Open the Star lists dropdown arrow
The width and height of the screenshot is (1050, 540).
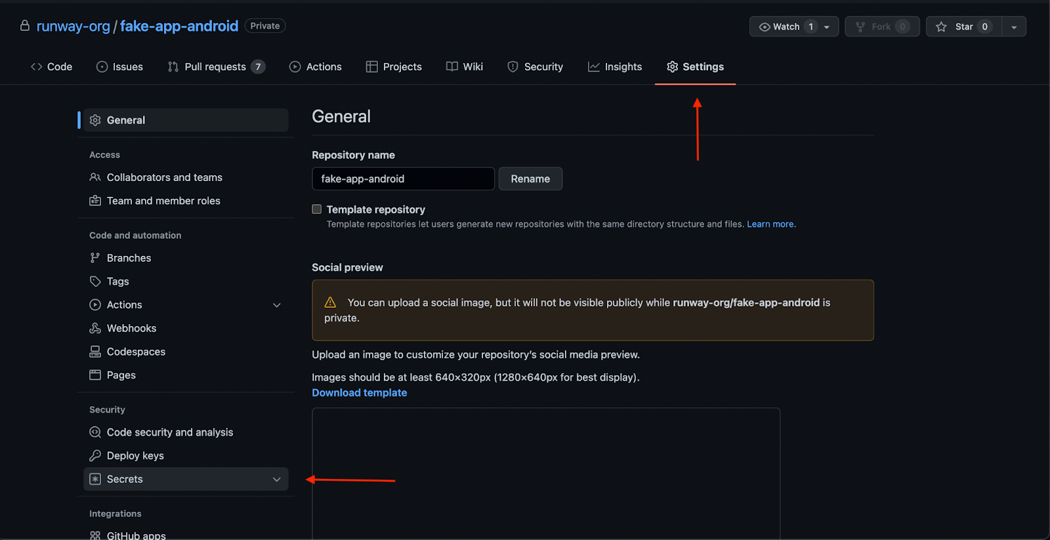tap(1014, 27)
